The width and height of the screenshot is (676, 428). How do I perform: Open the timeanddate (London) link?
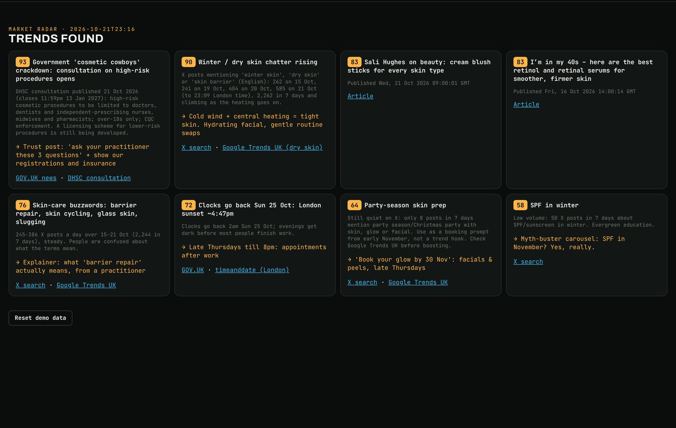tap(252, 270)
